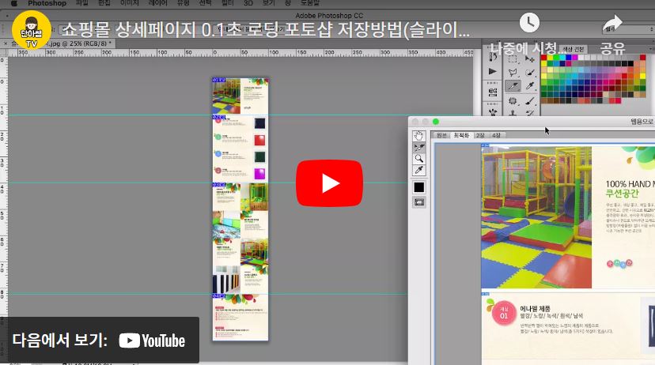The height and width of the screenshot is (365, 655).
Task: Select Eyedropper tool in Save for Web dialog
Action: coord(419,170)
